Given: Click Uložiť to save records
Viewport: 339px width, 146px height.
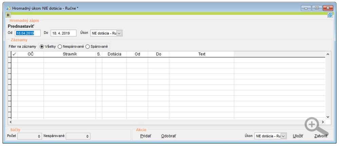Looking at the screenshot, I should [x=298, y=136].
